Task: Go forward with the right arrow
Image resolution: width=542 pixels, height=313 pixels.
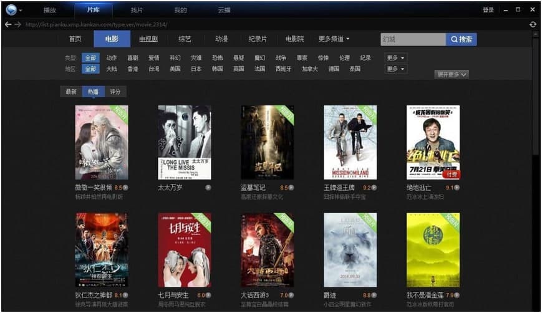Action: pos(18,24)
